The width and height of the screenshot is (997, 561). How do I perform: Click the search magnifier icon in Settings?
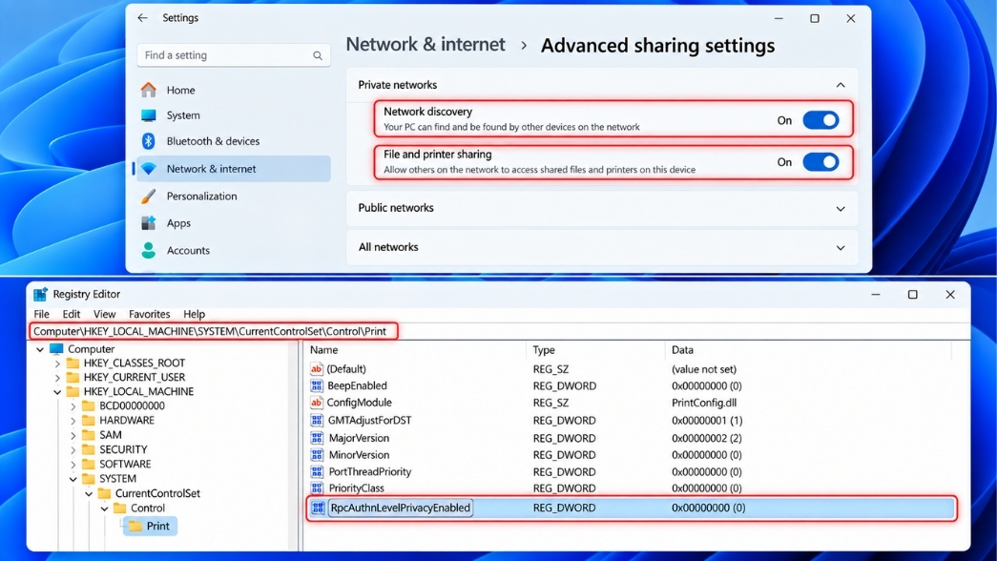tap(318, 56)
